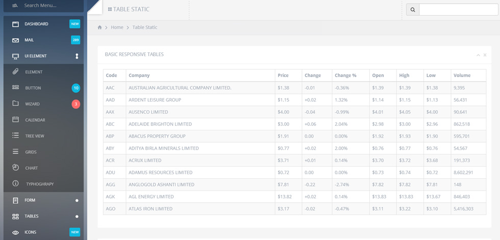This screenshot has width=500, height=240.
Task: Click the home icon in breadcrumb
Action: pyautogui.click(x=99, y=28)
